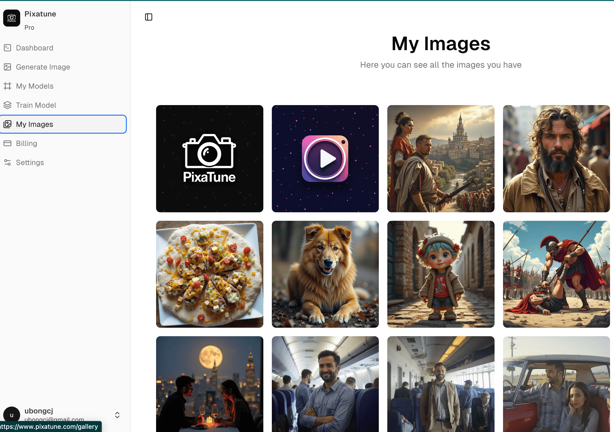The width and height of the screenshot is (614, 432).
Task: Click the Dashboard terminal icon
Action: click(7, 48)
